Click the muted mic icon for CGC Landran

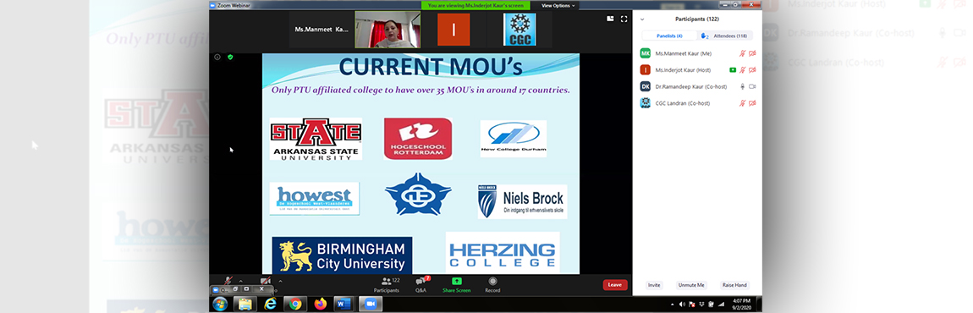click(x=742, y=103)
